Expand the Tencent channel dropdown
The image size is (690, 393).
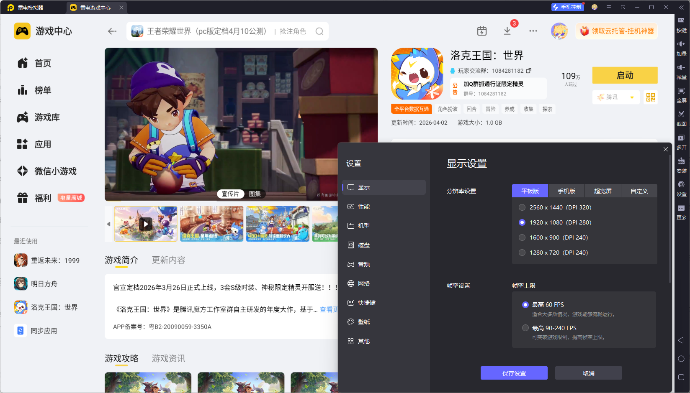[632, 97]
